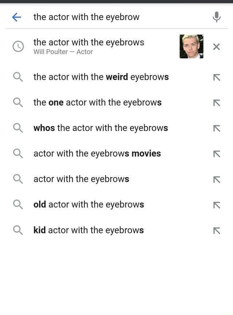Insert 'whos the actor with the eyebrows' via arrow
233x315 pixels.
[217, 128]
